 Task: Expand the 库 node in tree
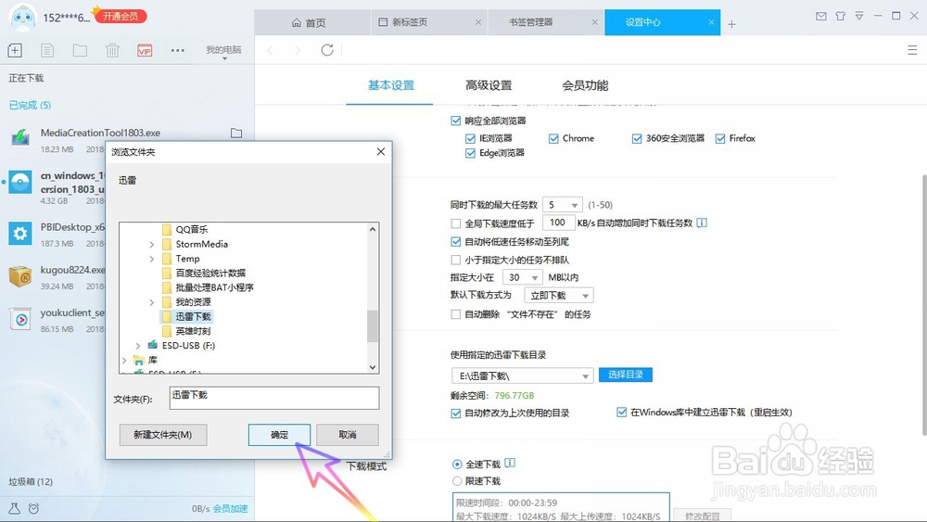tap(124, 360)
